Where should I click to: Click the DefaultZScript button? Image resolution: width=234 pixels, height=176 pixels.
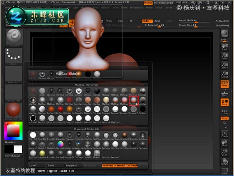pyautogui.click(x=163, y=3)
